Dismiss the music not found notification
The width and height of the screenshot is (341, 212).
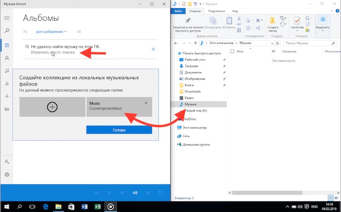pyautogui.click(x=153, y=49)
